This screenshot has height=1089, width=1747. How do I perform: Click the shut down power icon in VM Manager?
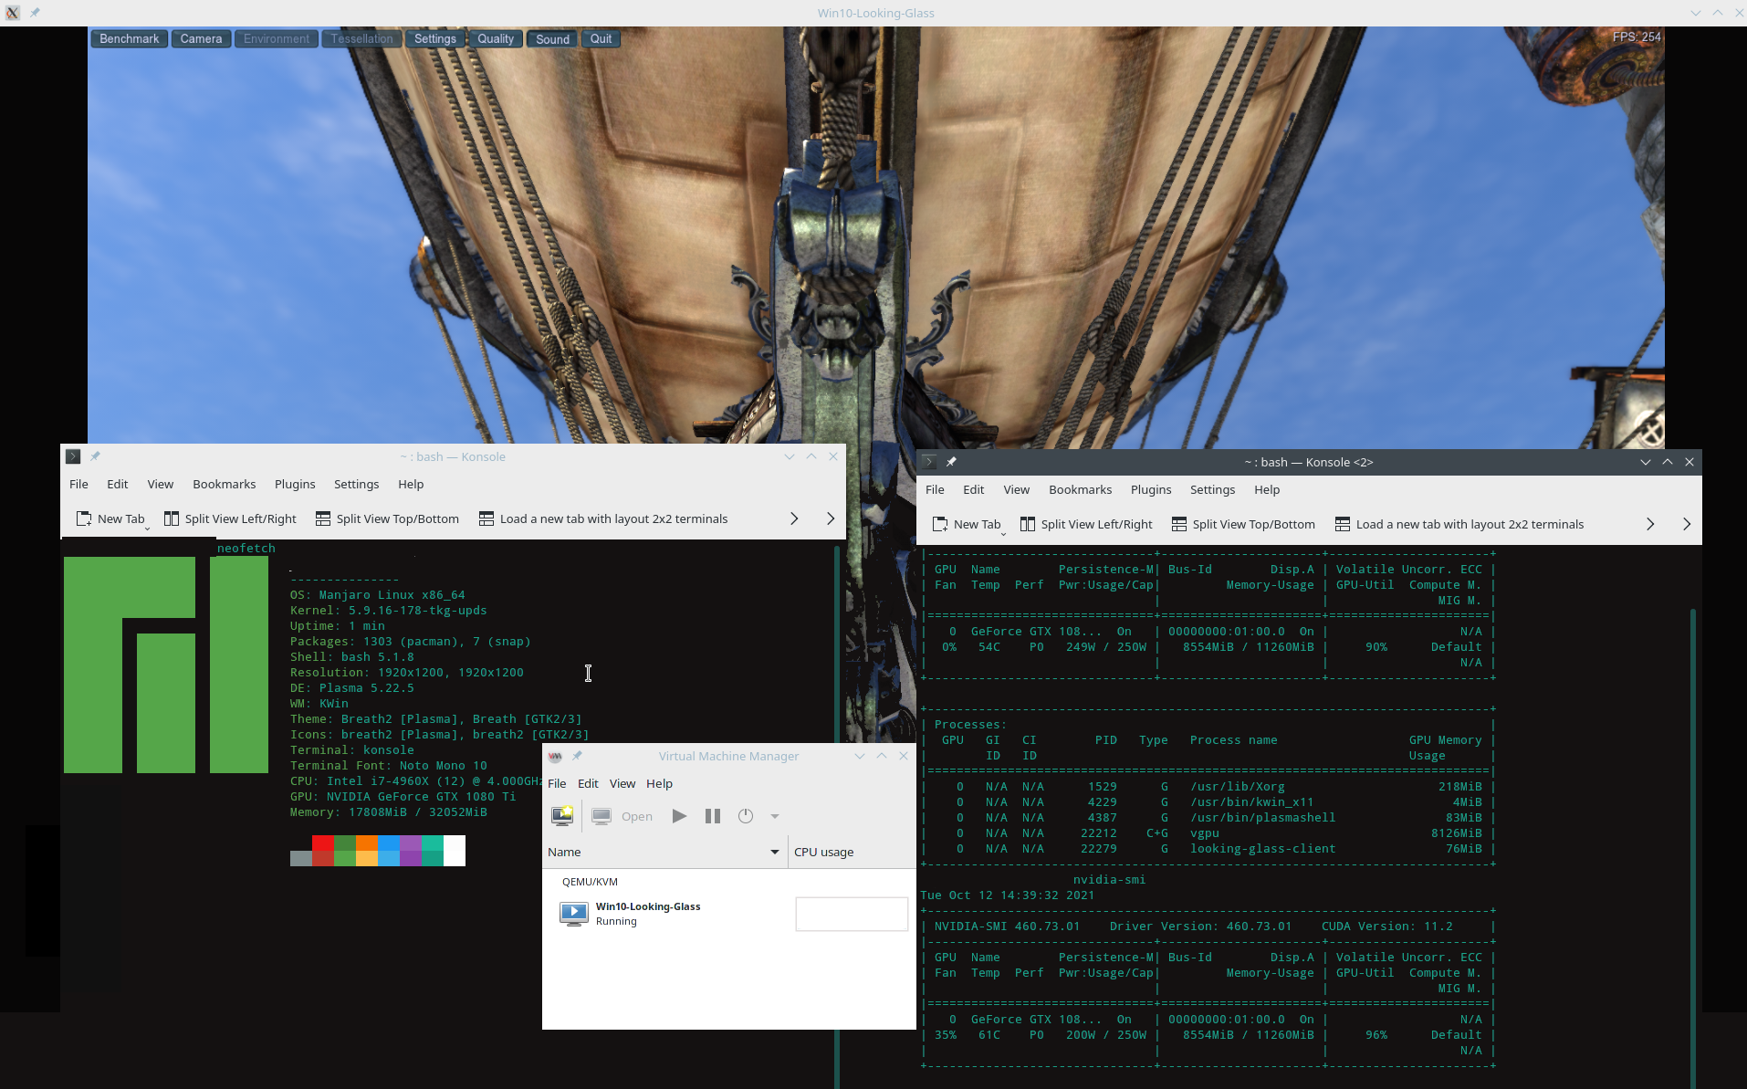click(x=746, y=816)
